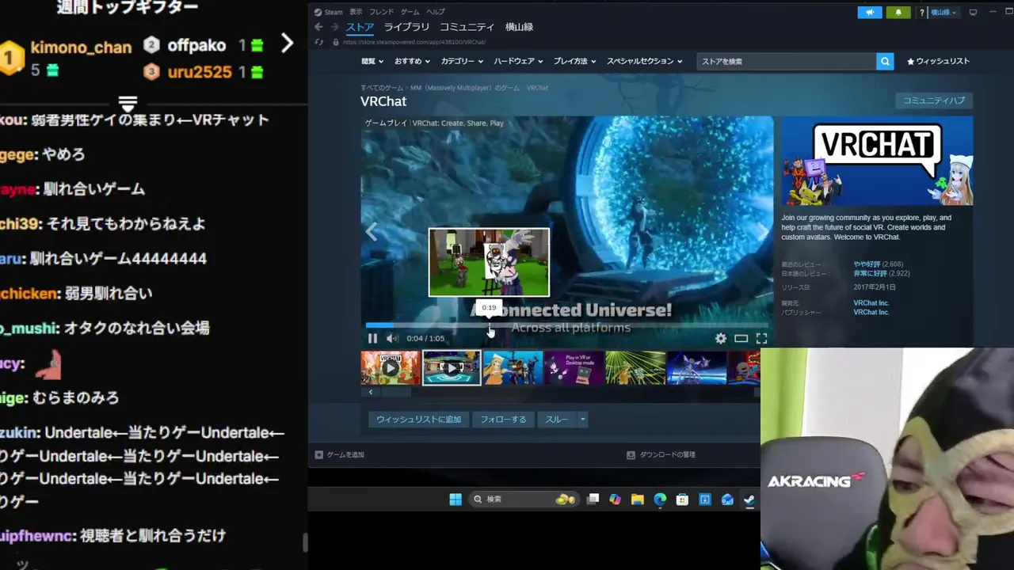The image size is (1014, 570).
Task: Open Microsoft Store from the taskbar
Action: (x=682, y=500)
